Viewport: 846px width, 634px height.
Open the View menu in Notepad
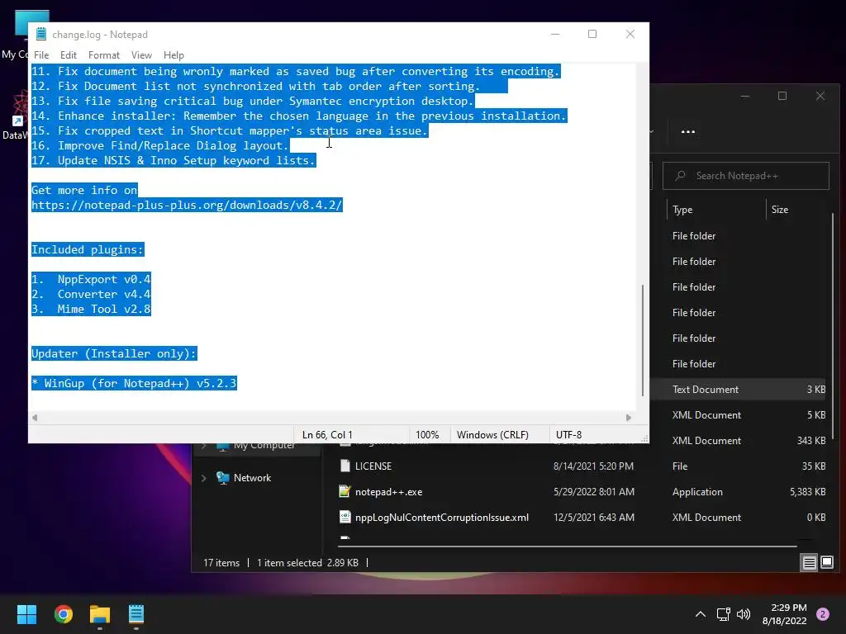pyautogui.click(x=141, y=55)
